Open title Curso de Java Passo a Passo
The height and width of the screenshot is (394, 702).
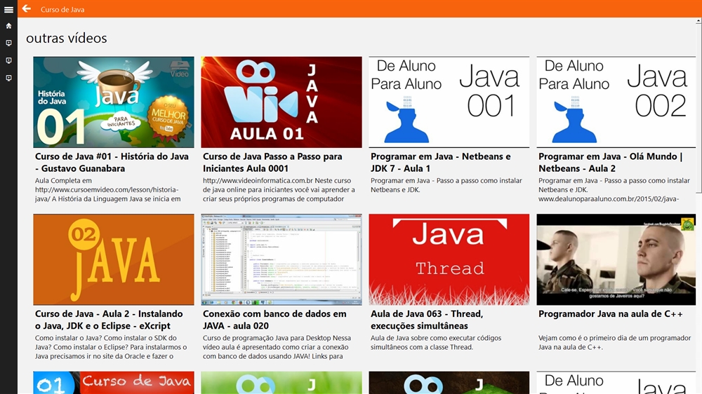(x=272, y=163)
